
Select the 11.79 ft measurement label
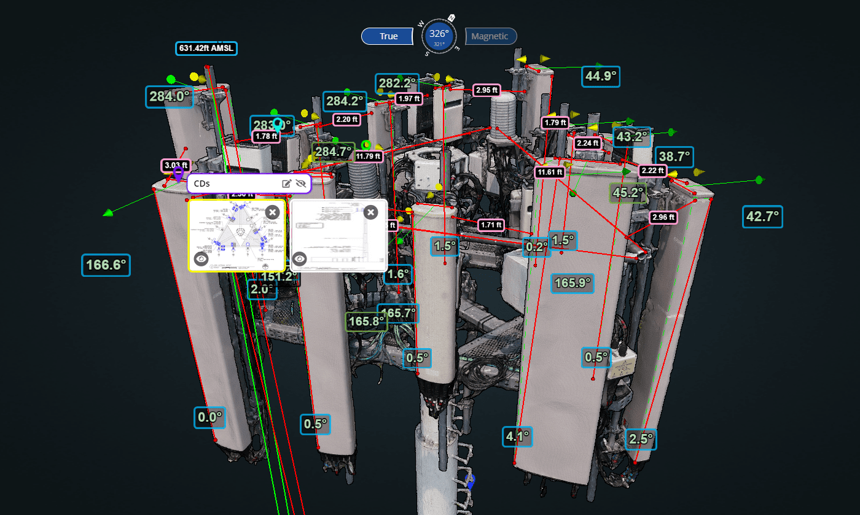coord(367,156)
